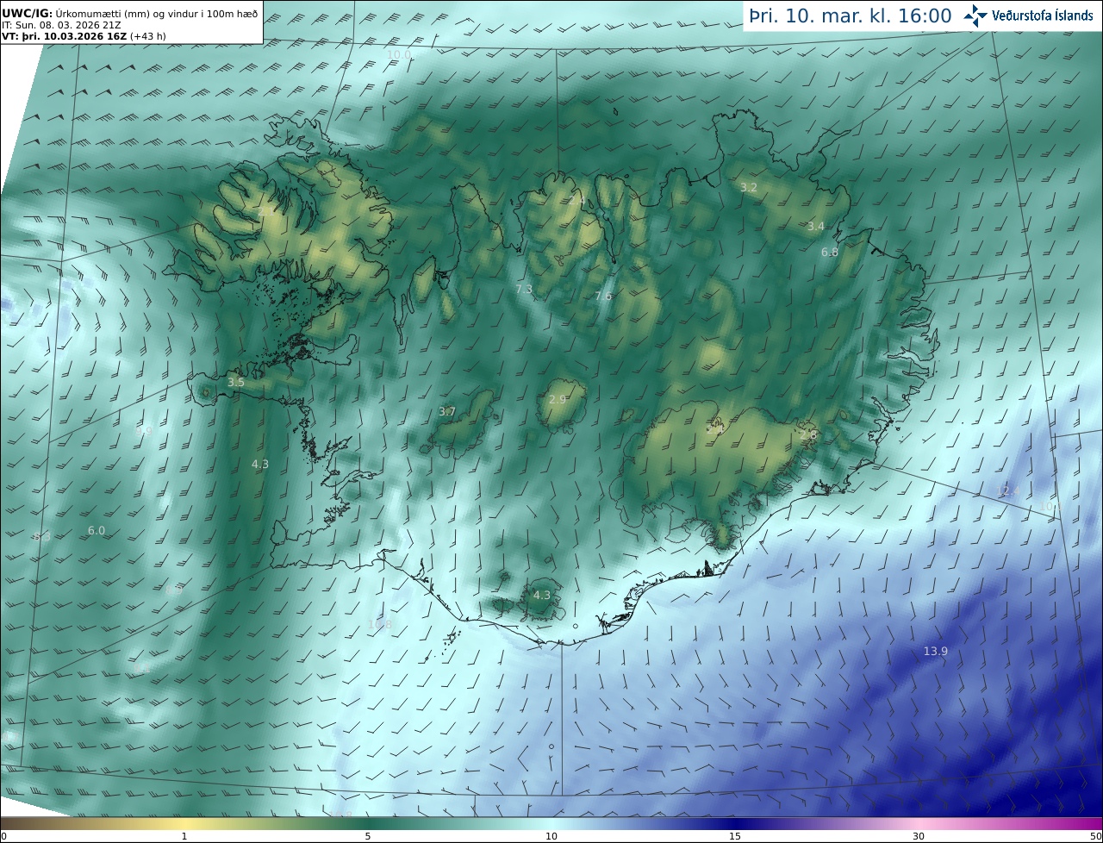
Task: Click the yellow color scale segment above 1
Action: point(184,823)
